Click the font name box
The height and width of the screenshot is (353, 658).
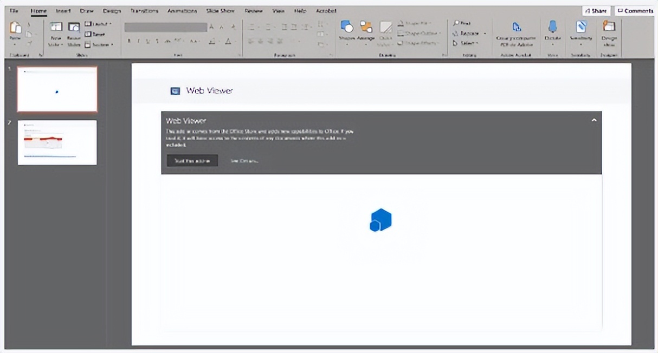tap(165, 27)
